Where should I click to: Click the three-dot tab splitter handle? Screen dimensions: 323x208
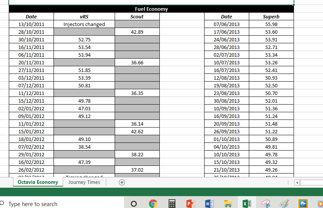288,182
